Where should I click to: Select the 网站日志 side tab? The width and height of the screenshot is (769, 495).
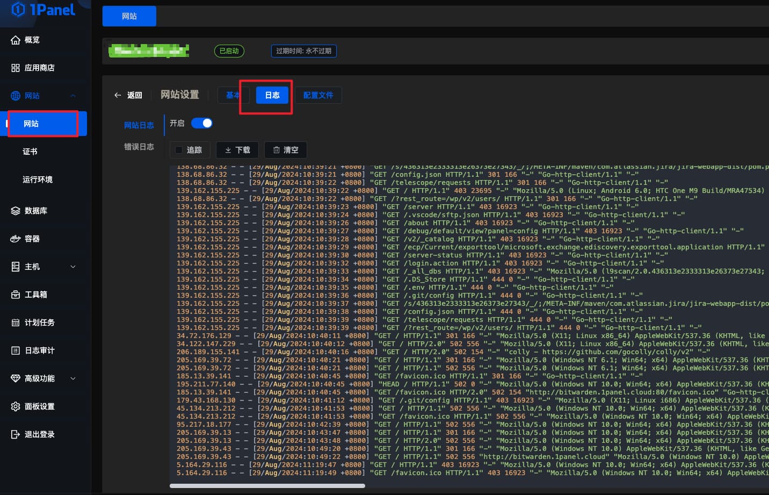point(139,125)
